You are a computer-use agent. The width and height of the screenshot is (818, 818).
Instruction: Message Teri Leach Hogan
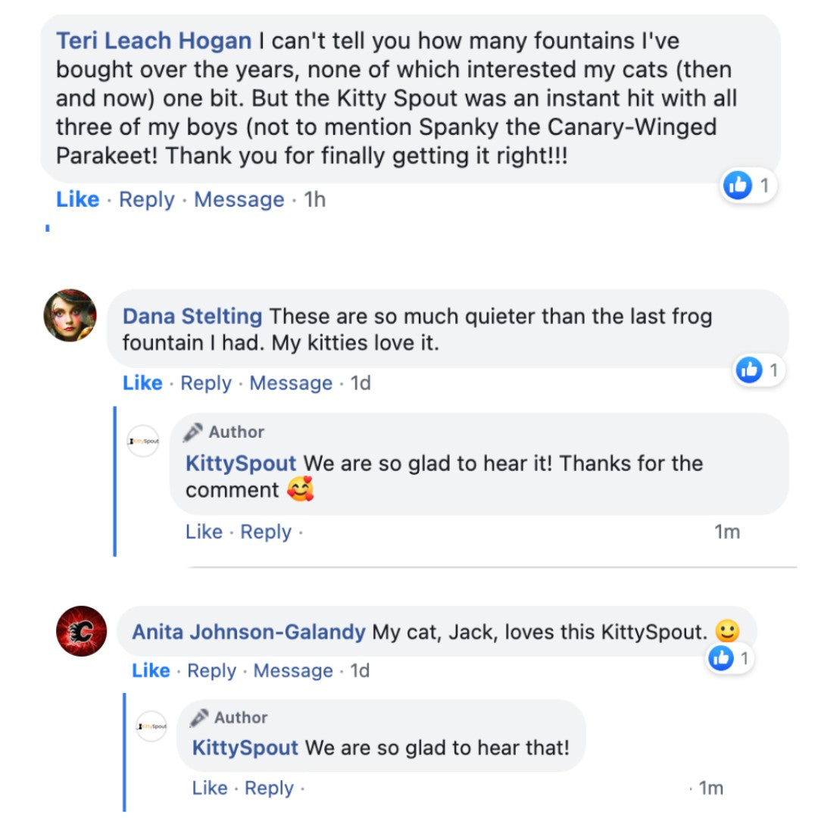coord(239,200)
